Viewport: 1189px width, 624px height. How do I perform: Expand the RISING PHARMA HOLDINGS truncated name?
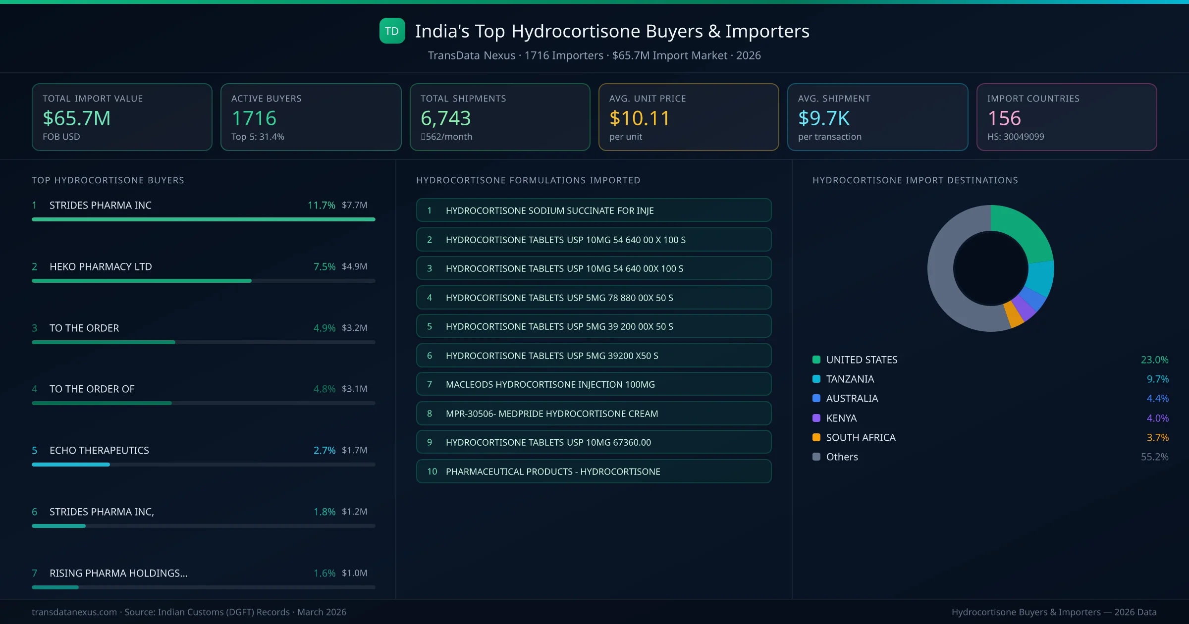coord(118,573)
